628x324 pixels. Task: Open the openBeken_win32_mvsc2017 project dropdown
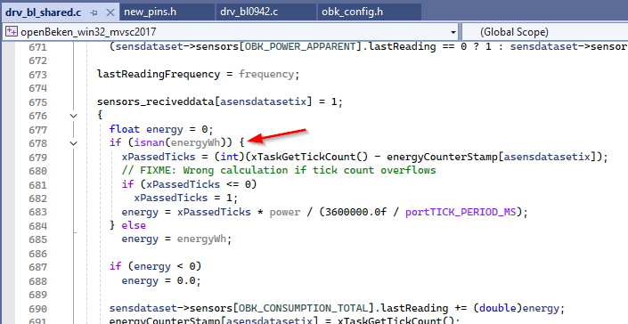click(453, 32)
